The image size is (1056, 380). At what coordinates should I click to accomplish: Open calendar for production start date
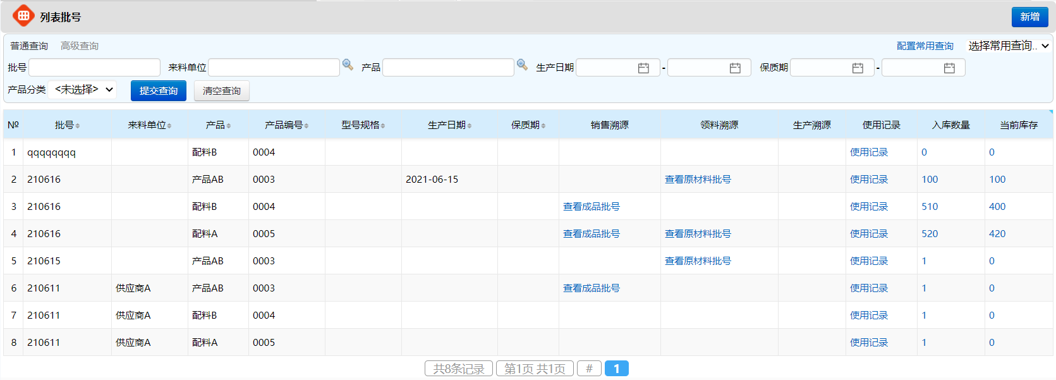(x=643, y=68)
